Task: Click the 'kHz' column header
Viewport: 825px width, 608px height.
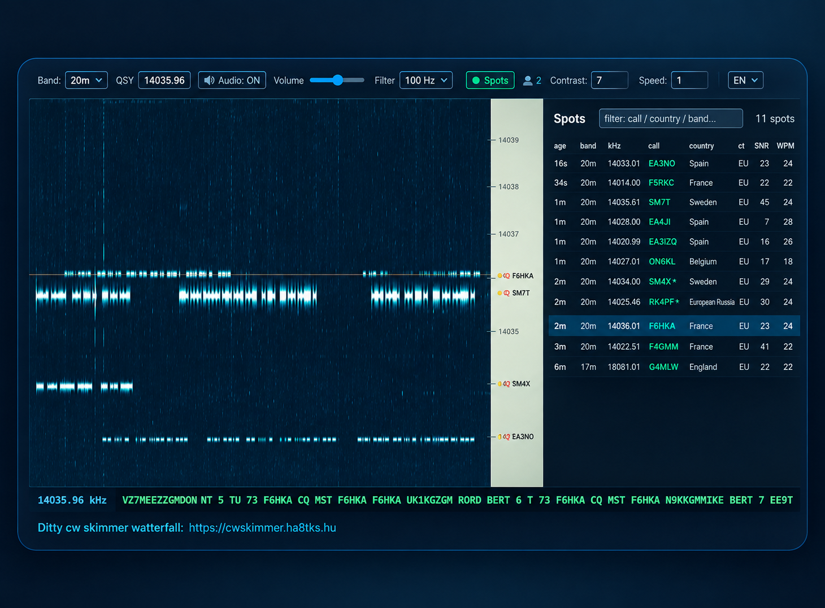Action: pyautogui.click(x=614, y=146)
